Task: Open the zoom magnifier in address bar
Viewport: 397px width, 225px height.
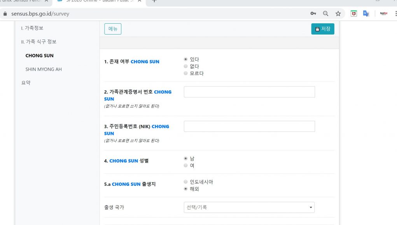Action: pyautogui.click(x=325, y=14)
